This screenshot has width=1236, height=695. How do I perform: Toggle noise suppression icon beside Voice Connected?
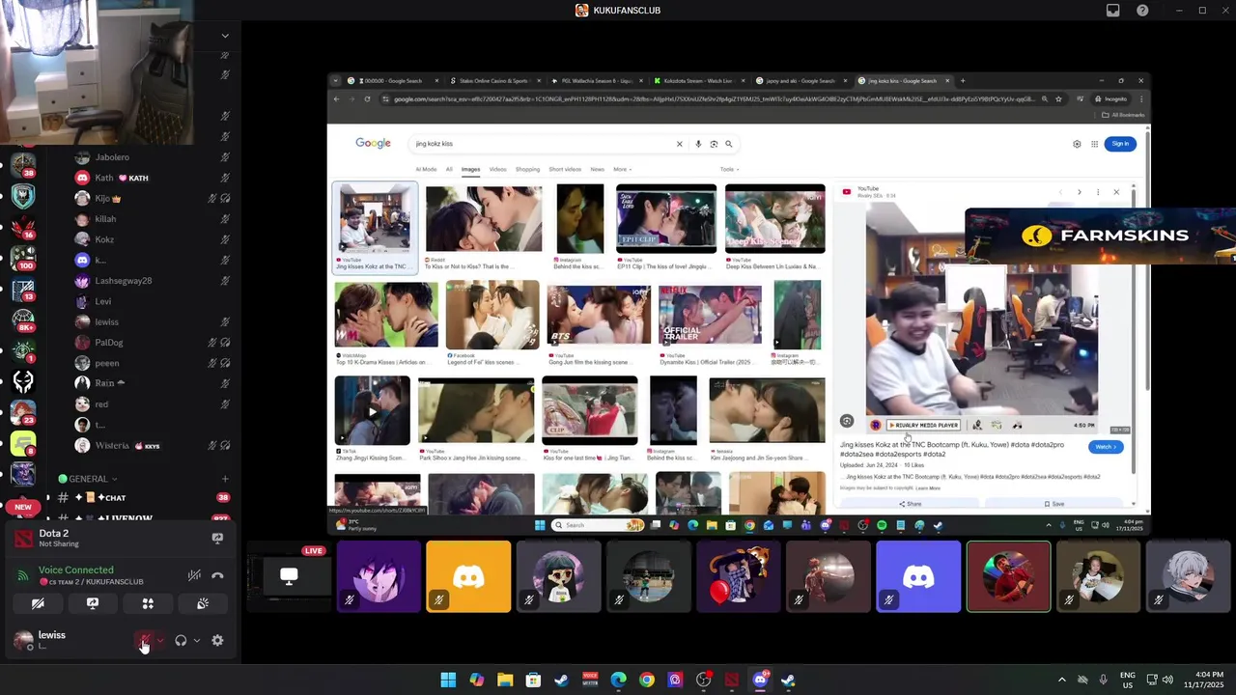[194, 575]
